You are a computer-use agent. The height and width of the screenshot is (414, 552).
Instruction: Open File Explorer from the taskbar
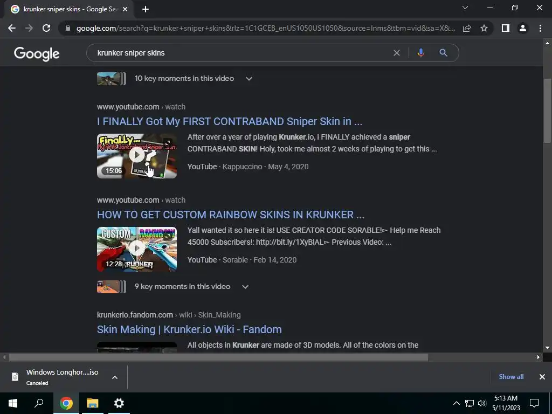pyautogui.click(x=93, y=403)
